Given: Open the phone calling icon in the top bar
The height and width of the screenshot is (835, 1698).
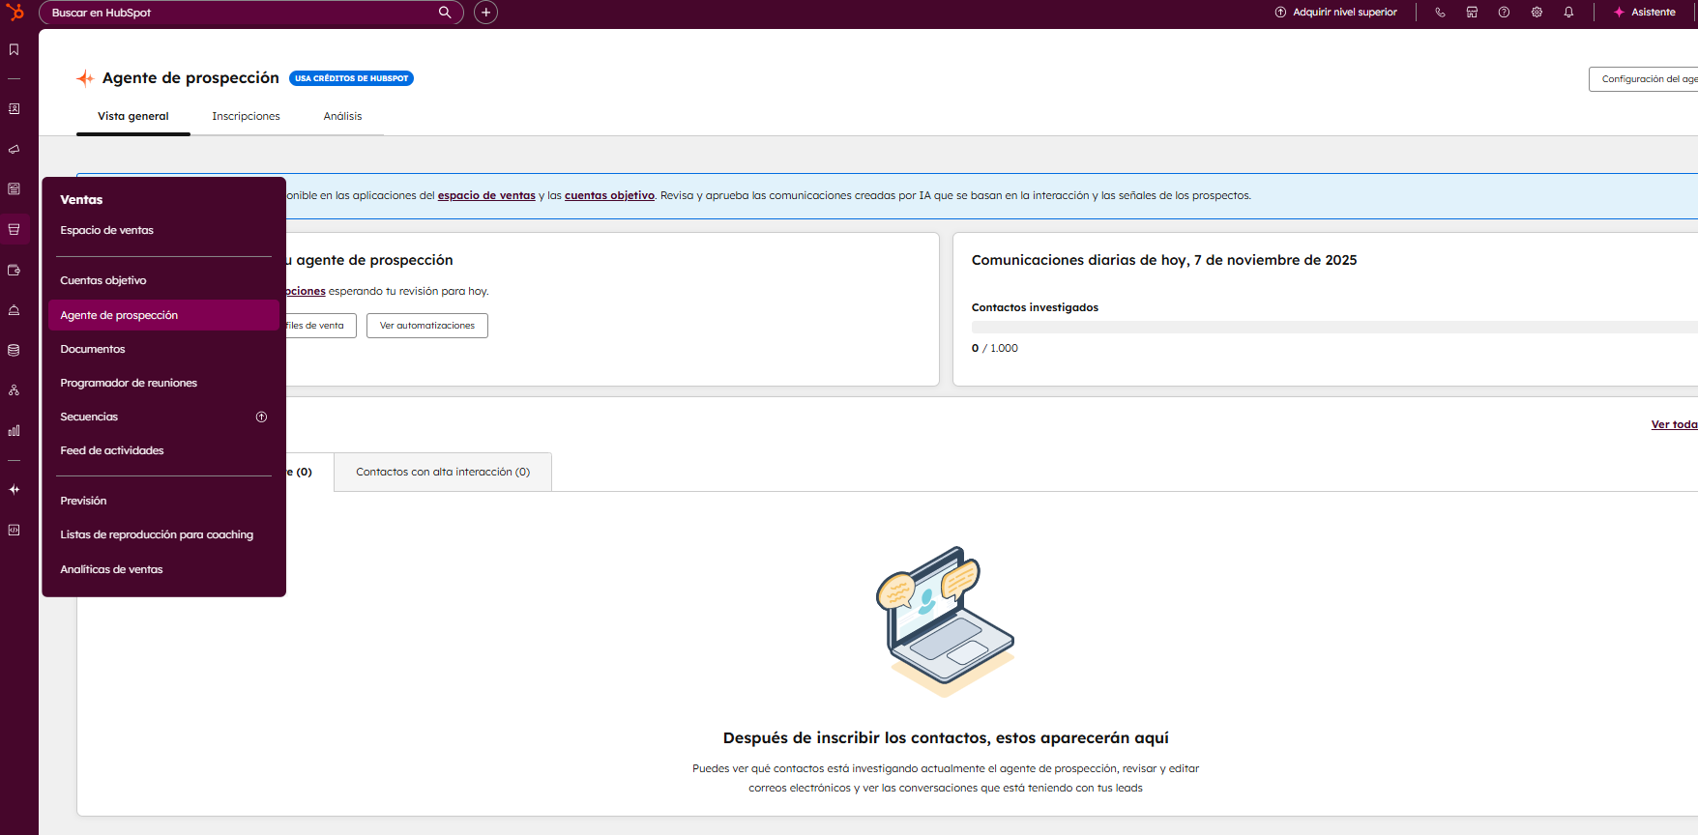Looking at the screenshot, I should tap(1440, 13).
